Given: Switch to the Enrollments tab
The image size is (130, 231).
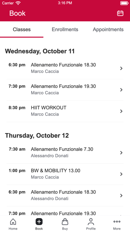Looking at the screenshot, I should (65, 30).
